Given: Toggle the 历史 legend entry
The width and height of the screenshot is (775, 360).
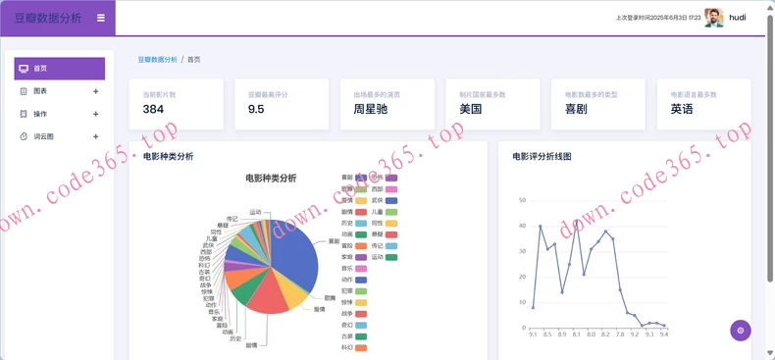Looking at the screenshot, I should [354, 223].
